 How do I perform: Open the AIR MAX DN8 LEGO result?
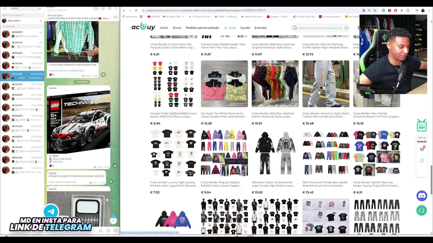click(x=22, y=139)
